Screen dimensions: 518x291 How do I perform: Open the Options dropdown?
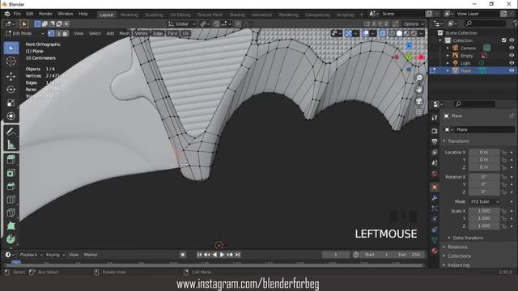(414, 23)
